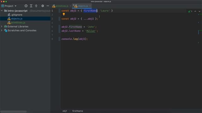202x113 pixels.
Task: Click firstName breadcrumb in bottom bar
Action: click(x=78, y=111)
